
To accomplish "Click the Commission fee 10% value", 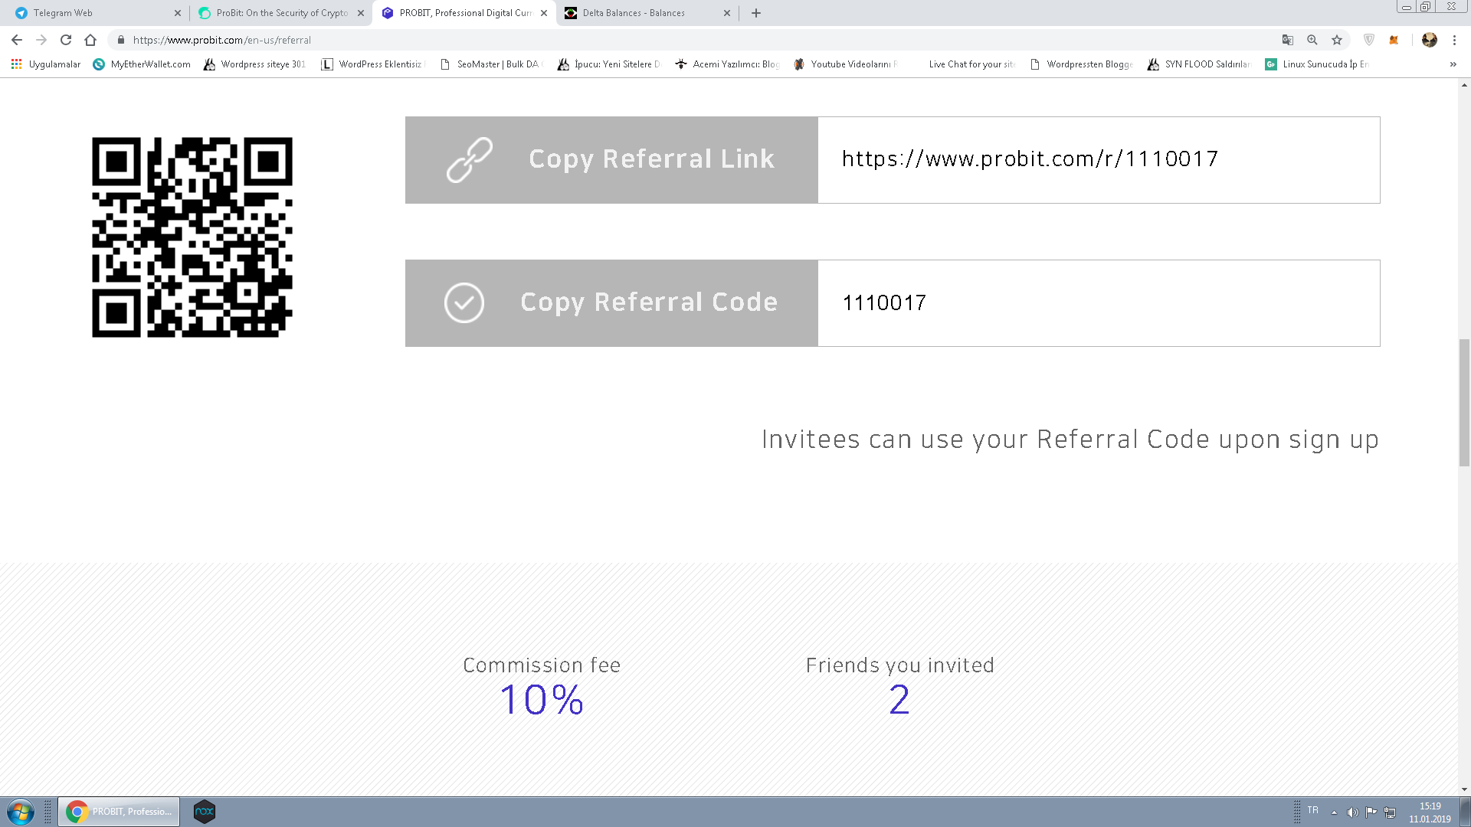I will tap(542, 700).
